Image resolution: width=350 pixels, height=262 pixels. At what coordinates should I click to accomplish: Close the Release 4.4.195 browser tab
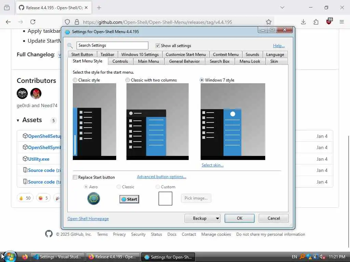pyautogui.click(x=86, y=8)
